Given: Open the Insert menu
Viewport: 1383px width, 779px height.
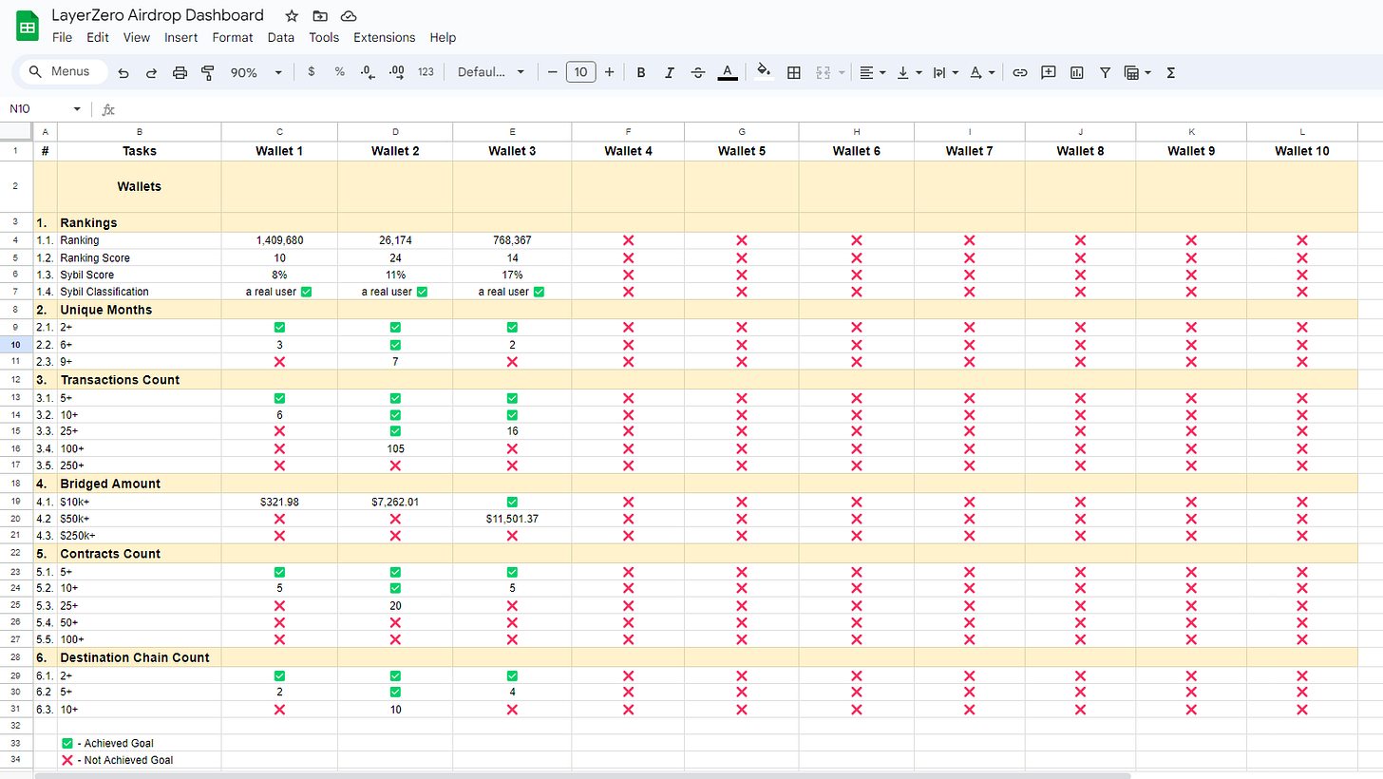Looking at the screenshot, I should pos(180,38).
